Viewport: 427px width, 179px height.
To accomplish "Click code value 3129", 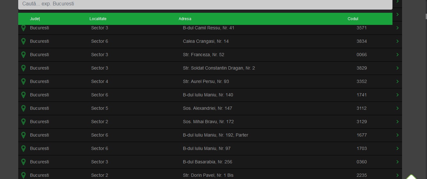I will pos(362,122).
